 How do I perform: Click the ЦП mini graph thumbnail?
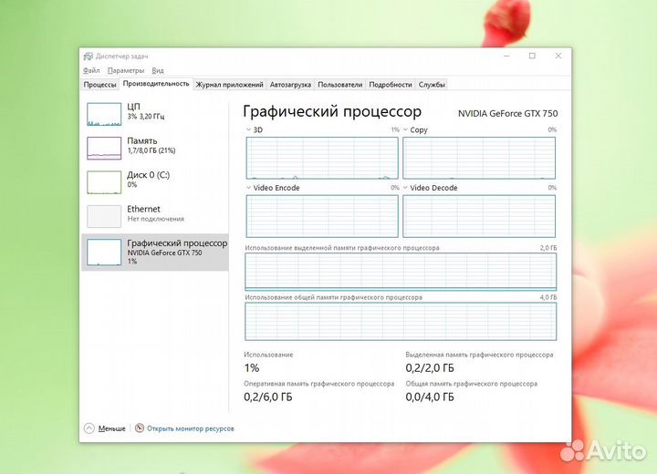coord(104,114)
